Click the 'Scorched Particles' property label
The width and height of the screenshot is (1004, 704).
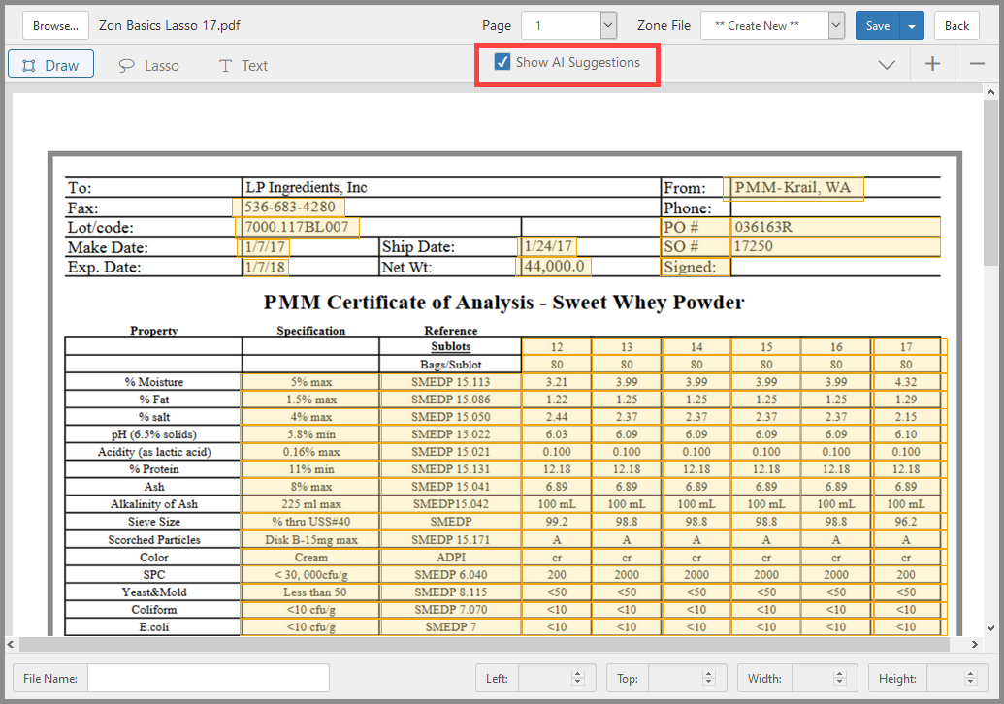tap(153, 539)
